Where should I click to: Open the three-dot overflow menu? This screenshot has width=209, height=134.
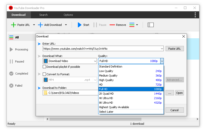(195, 15)
